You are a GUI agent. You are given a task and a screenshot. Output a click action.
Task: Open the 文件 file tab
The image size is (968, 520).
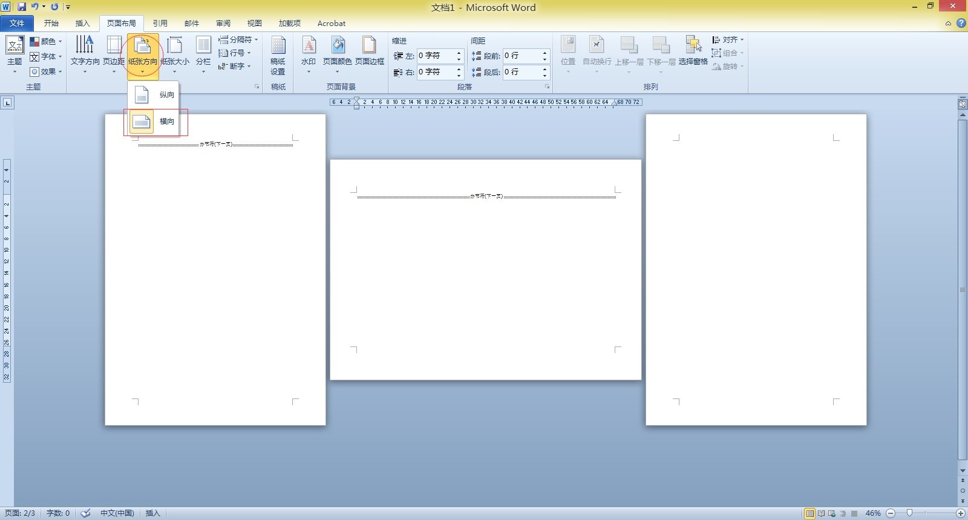17,24
